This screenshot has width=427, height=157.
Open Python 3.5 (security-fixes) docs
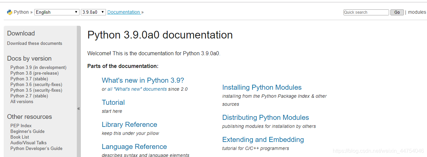pyautogui.click(x=36, y=90)
